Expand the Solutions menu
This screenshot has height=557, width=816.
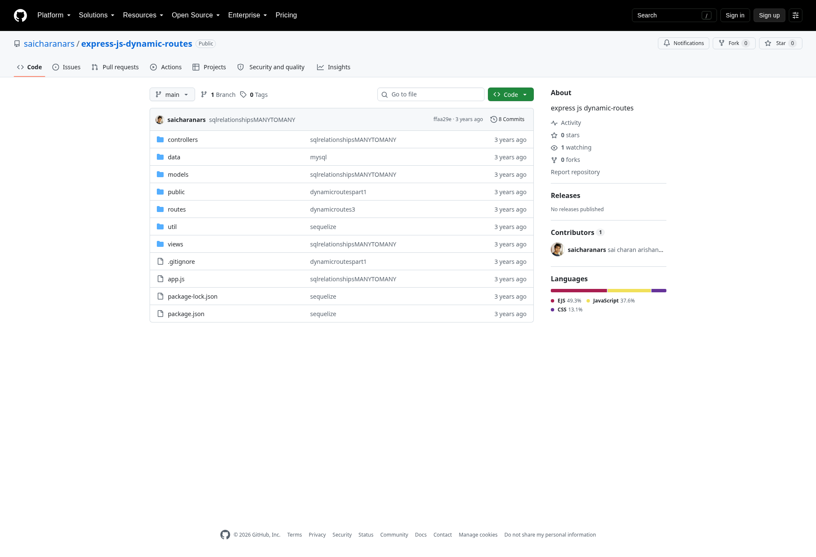pos(96,15)
